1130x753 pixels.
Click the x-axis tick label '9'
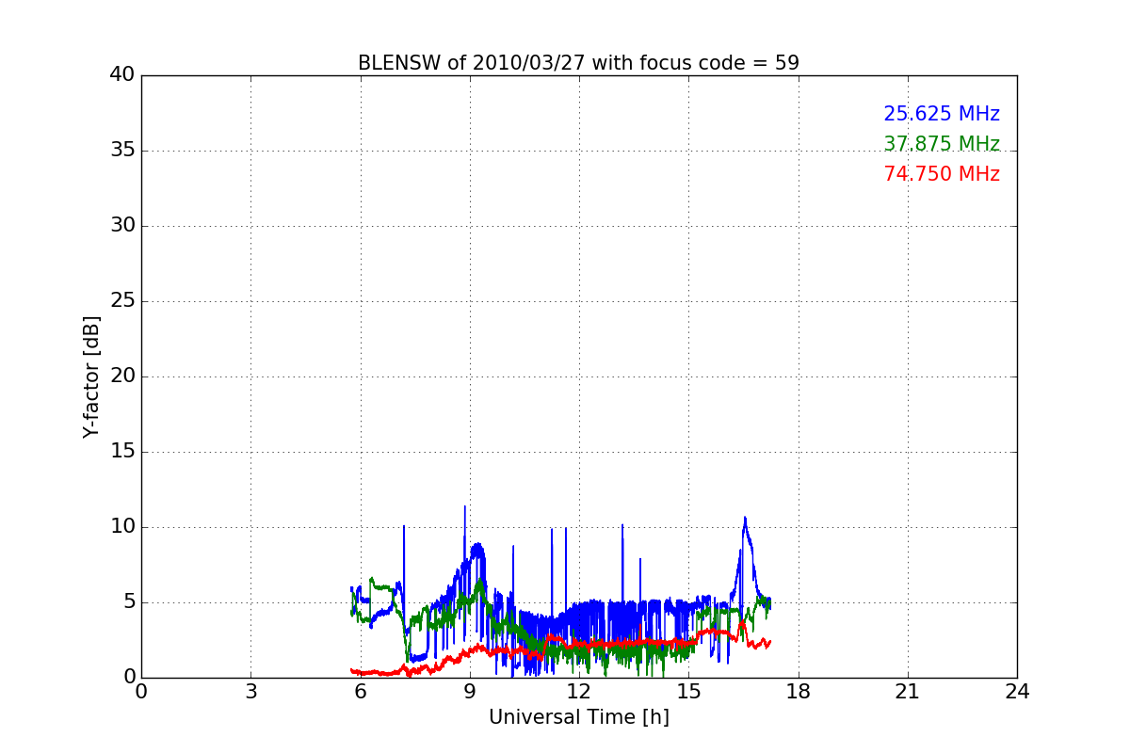pos(470,691)
